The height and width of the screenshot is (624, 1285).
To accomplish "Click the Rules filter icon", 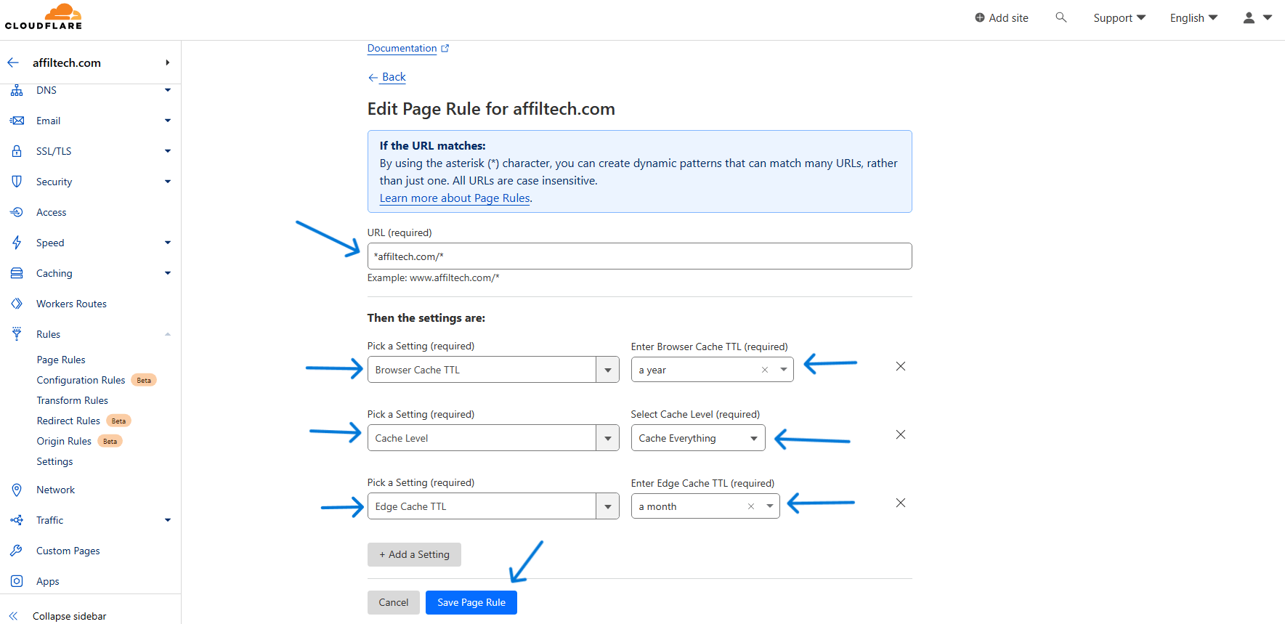I will [x=17, y=334].
